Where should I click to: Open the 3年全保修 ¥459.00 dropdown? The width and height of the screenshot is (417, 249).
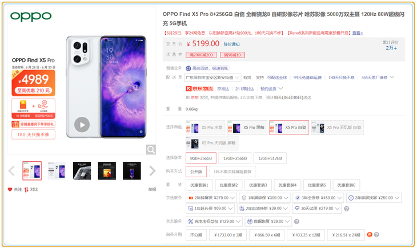point(318,198)
